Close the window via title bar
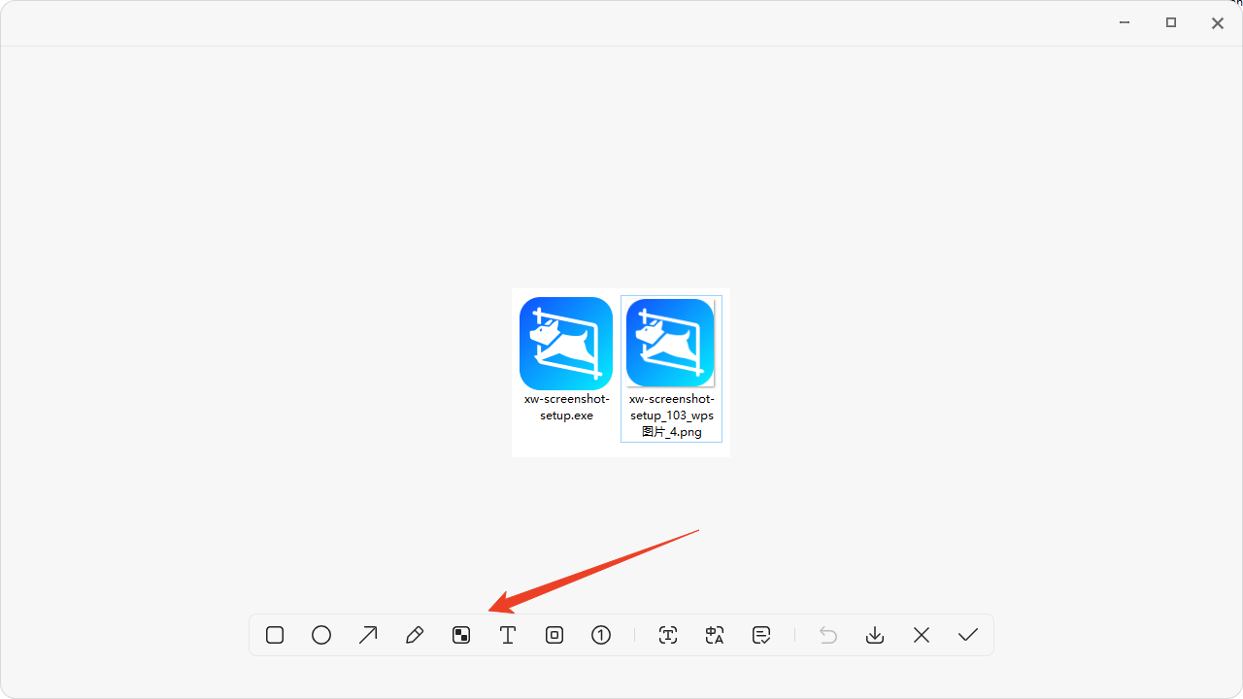This screenshot has height=699, width=1243. 1217,23
